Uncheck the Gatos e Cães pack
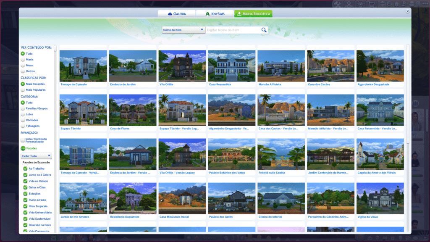Screen dimensions: 430x242 pos(25,187)
